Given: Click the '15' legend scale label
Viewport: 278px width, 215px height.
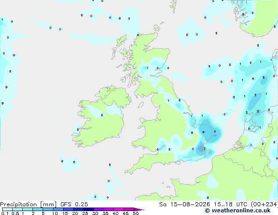Looking at the screenshot, I should [65, 213].
